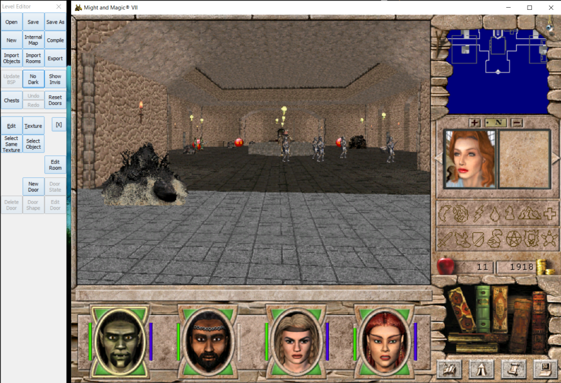Open the Internal Map
This screenshot has width=561, height=383.
33,40
